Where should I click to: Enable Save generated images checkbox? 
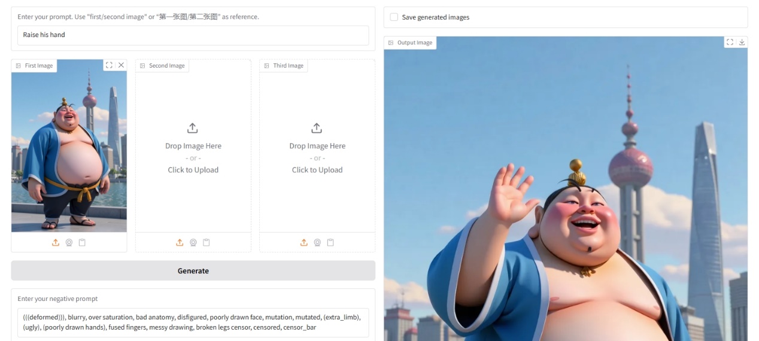point(394,17)
